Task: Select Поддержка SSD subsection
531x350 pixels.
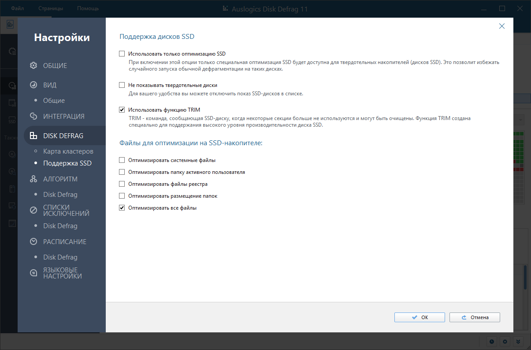Action: point(67,163)
